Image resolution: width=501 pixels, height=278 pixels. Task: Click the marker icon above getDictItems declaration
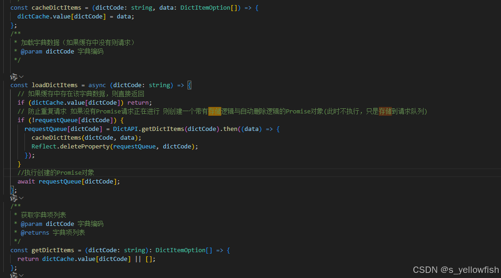[x=14, y=198]
